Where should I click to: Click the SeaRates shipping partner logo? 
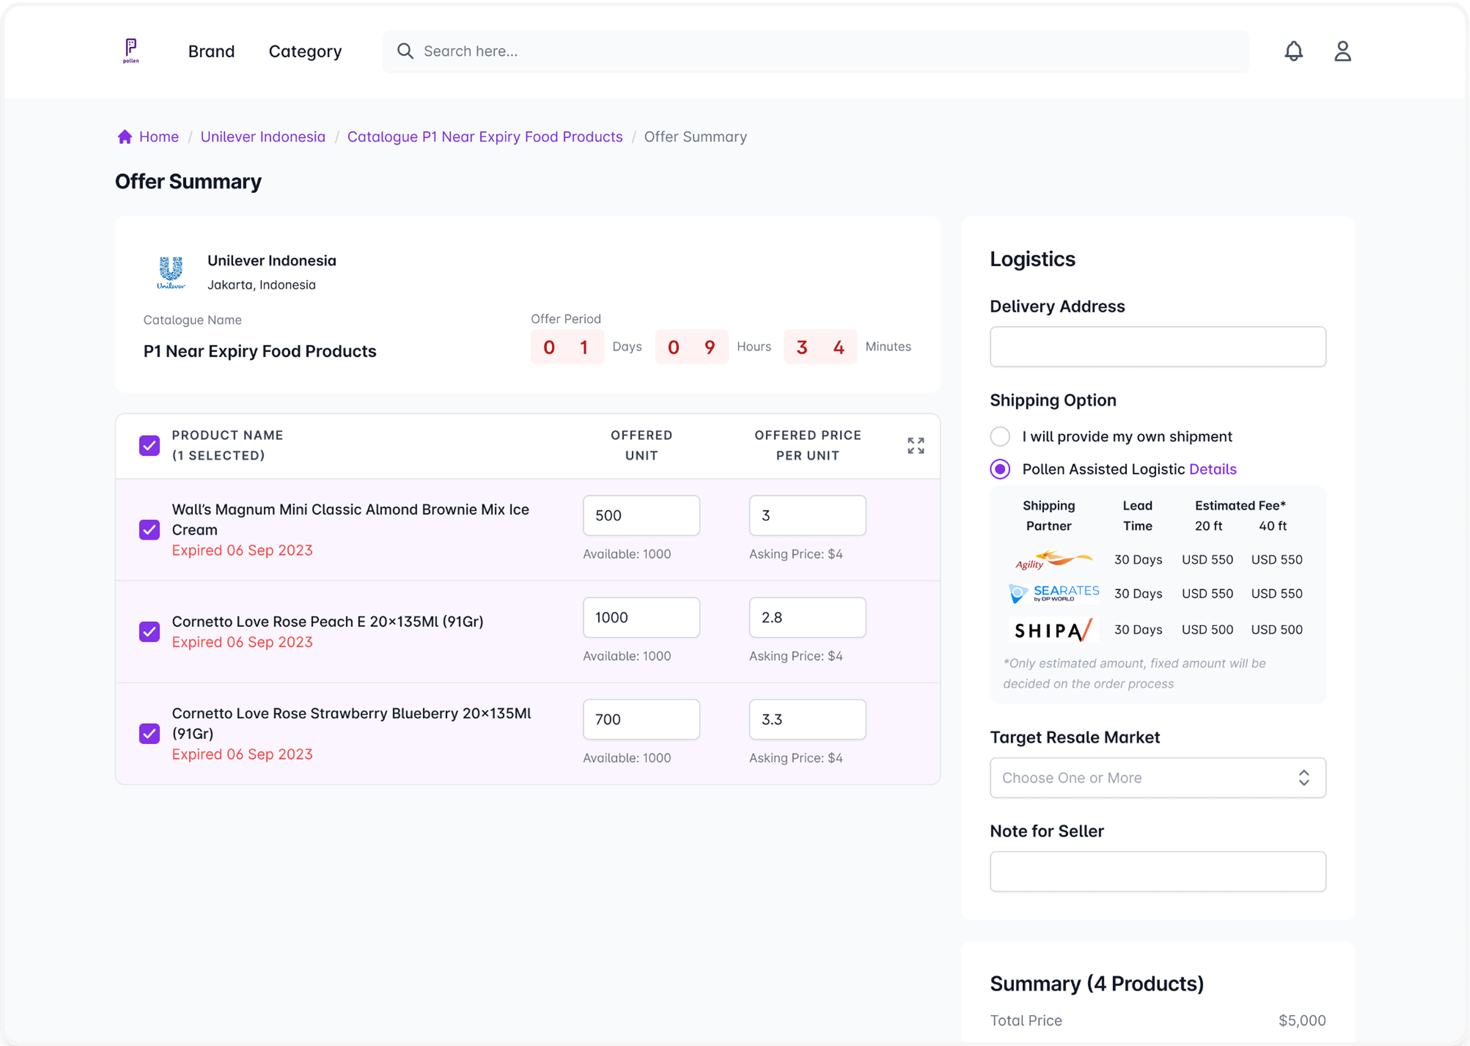point(1053,593)
